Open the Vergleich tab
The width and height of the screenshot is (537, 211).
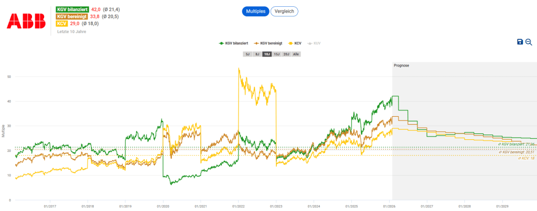click(284, 11)
